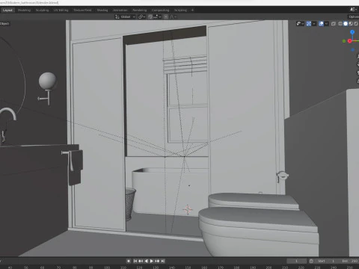
Task: Click the dark blue negative Z gizmo dot
Action: [352, 50]
